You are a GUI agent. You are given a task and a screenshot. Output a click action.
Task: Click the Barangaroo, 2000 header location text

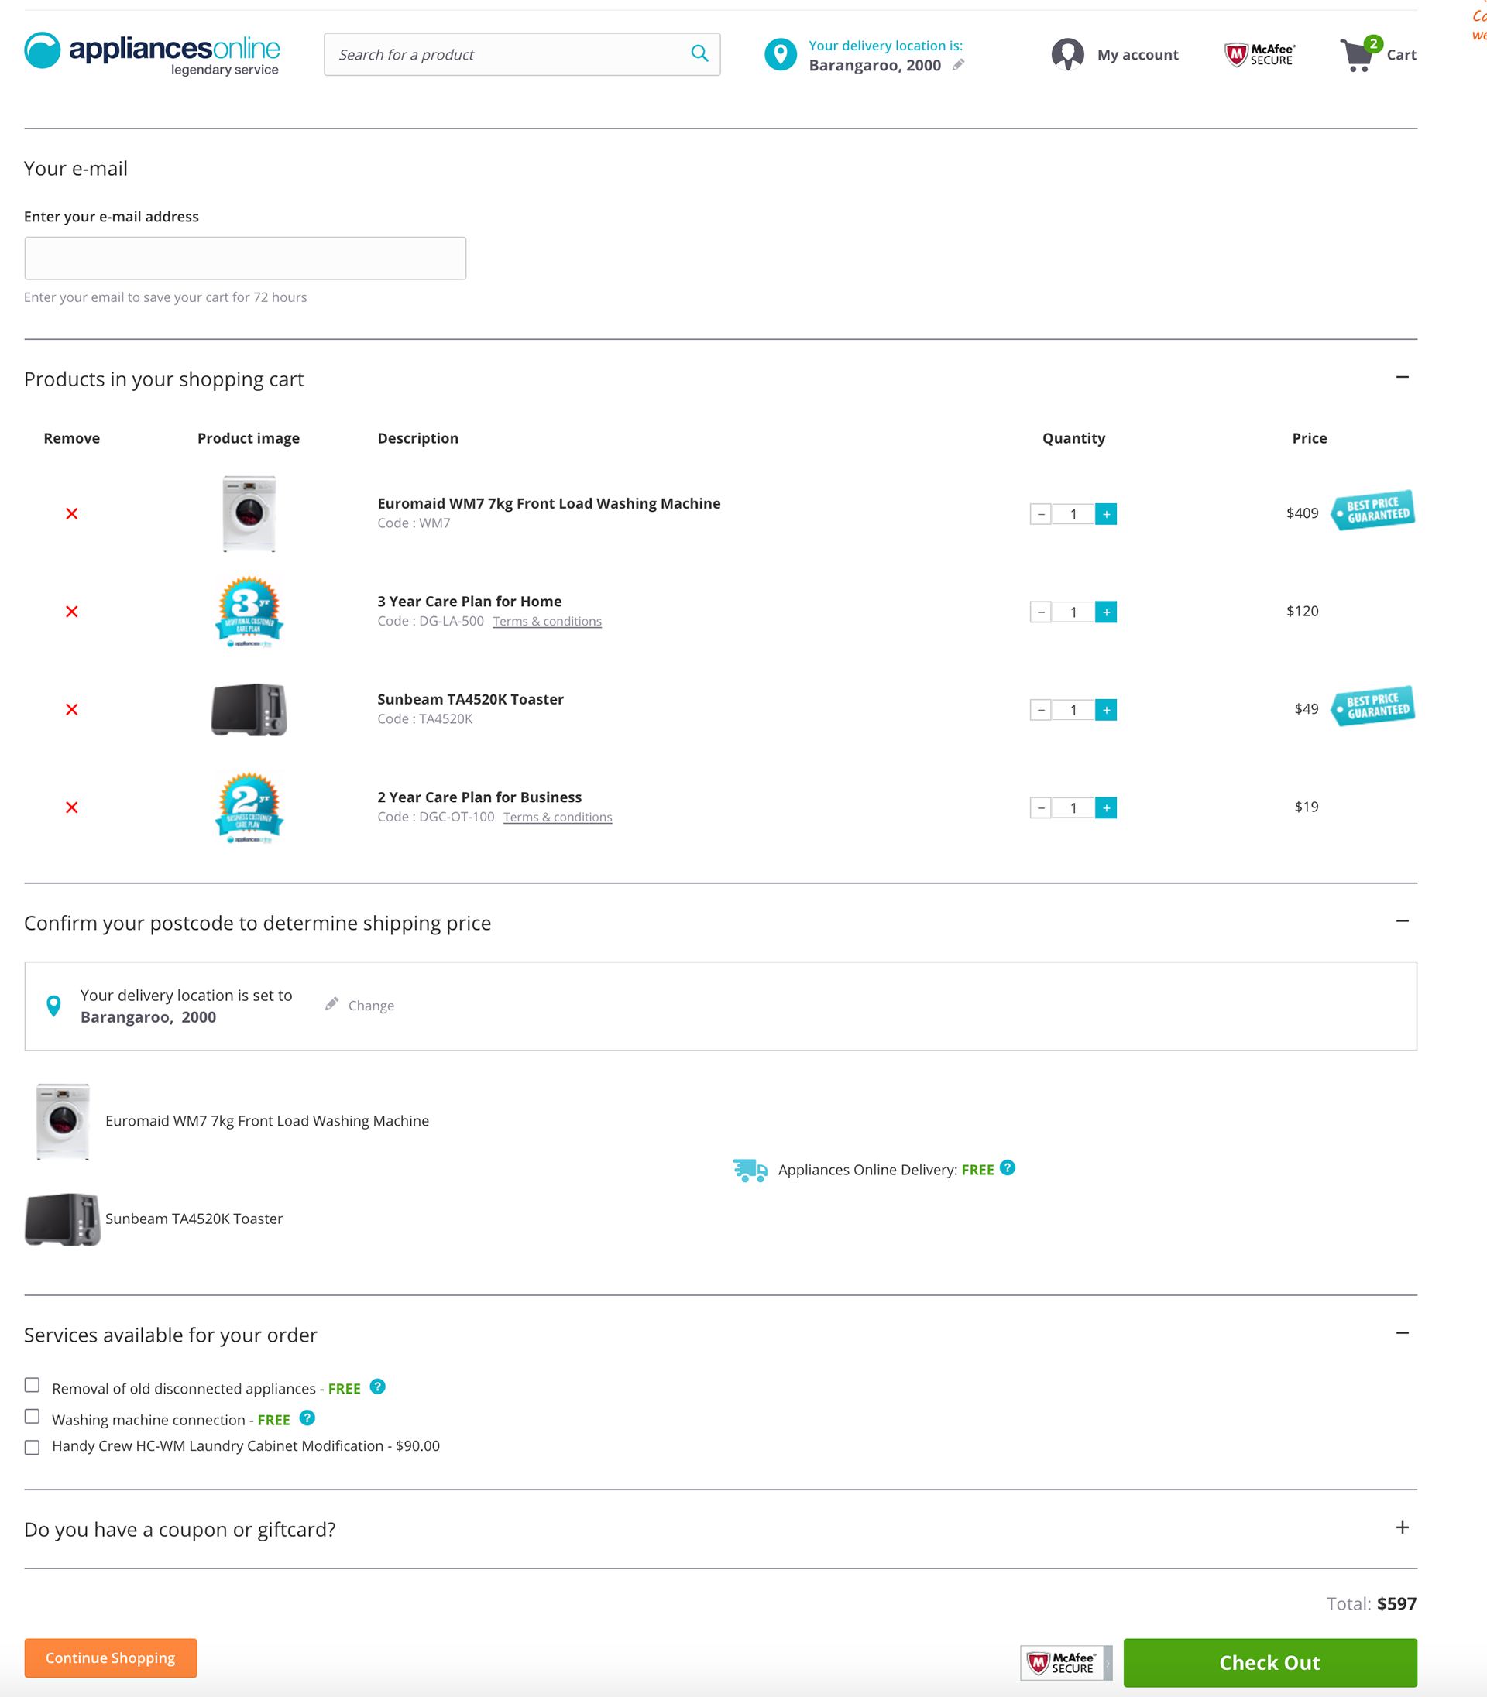(874, 66)
